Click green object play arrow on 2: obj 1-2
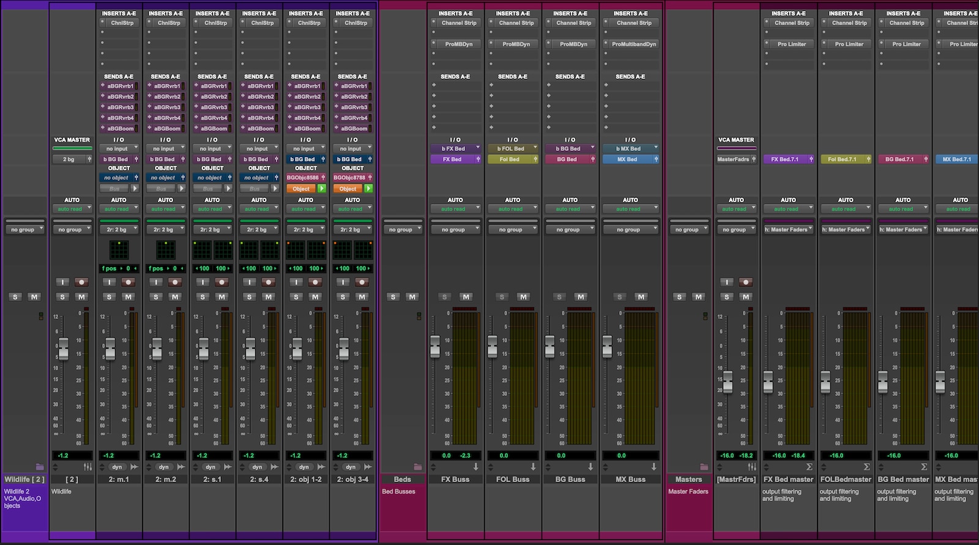This screenshot has width=979, height=545. [322, 189]
